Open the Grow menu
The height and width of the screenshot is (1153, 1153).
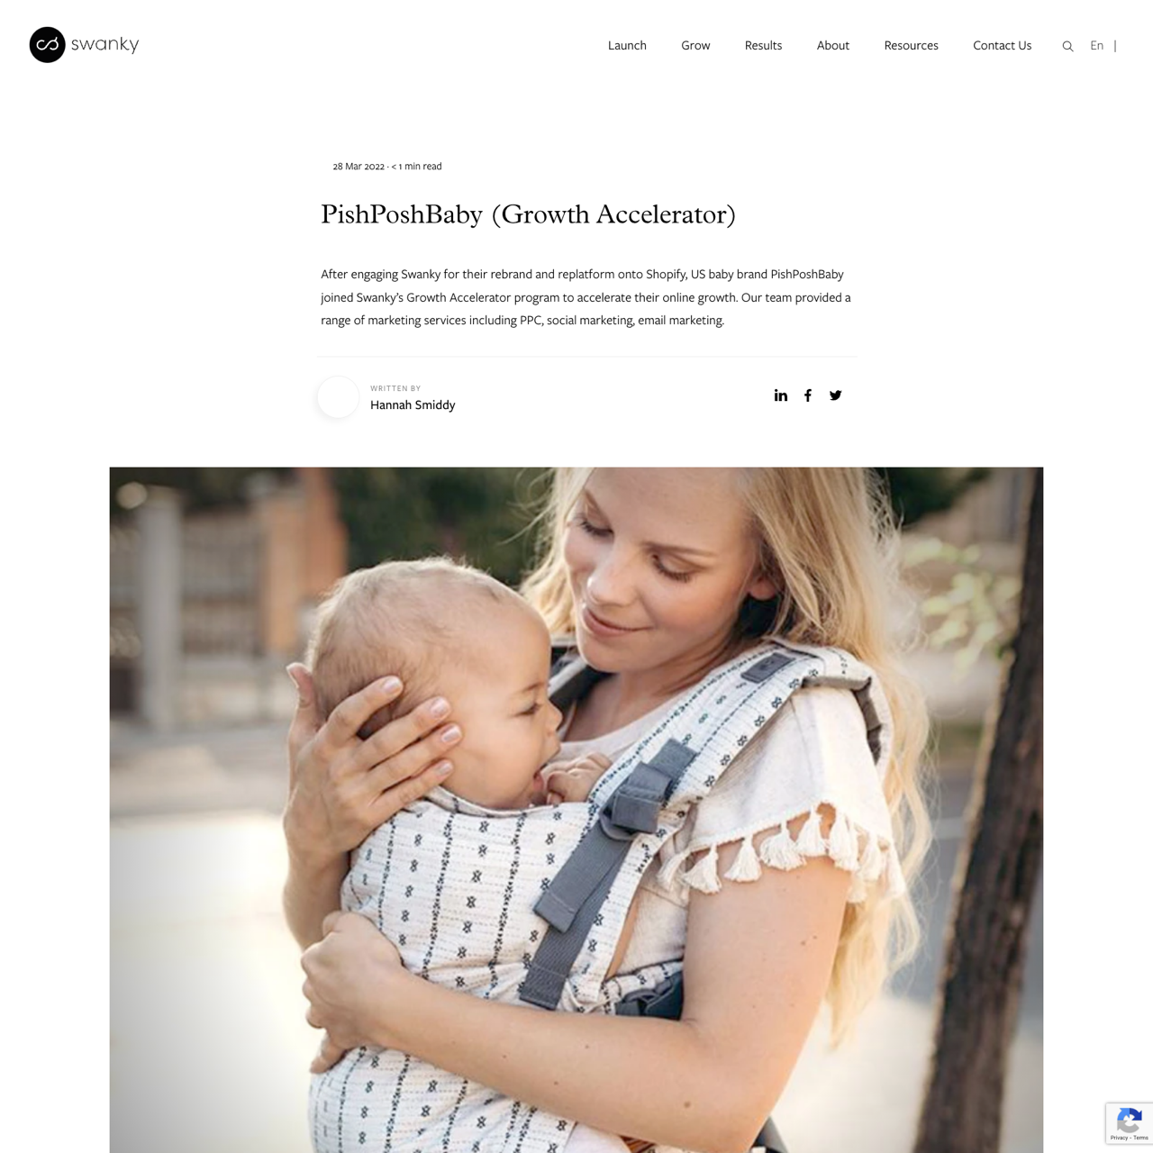(695, 45)
